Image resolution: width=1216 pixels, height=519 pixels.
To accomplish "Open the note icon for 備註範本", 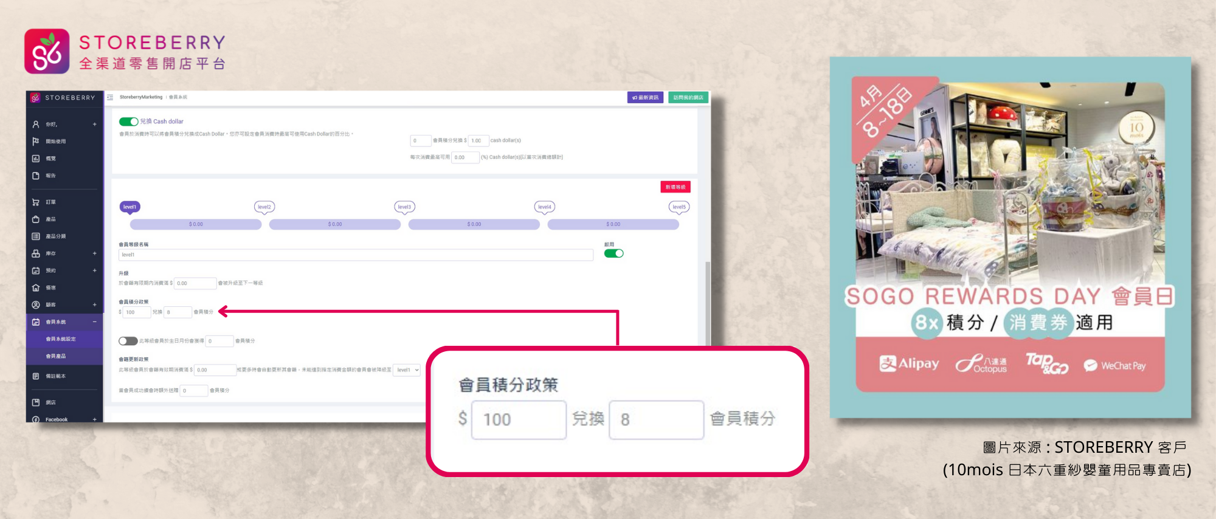I will point(36,376).
